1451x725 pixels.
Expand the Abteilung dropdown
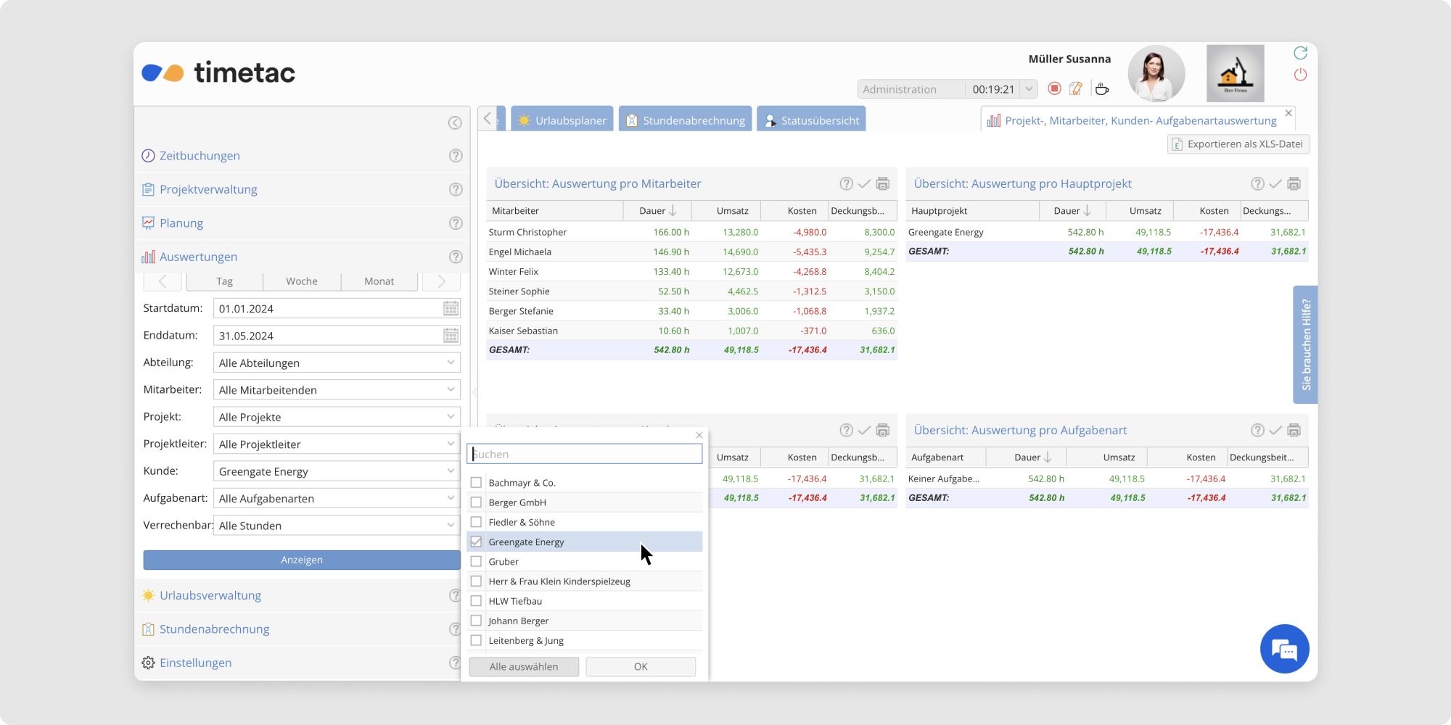[451, 362]
